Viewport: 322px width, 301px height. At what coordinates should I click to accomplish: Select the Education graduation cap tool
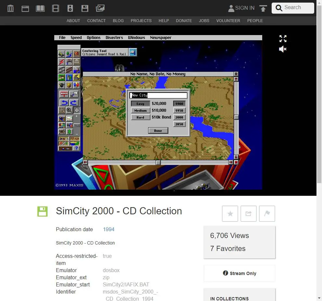61,85
